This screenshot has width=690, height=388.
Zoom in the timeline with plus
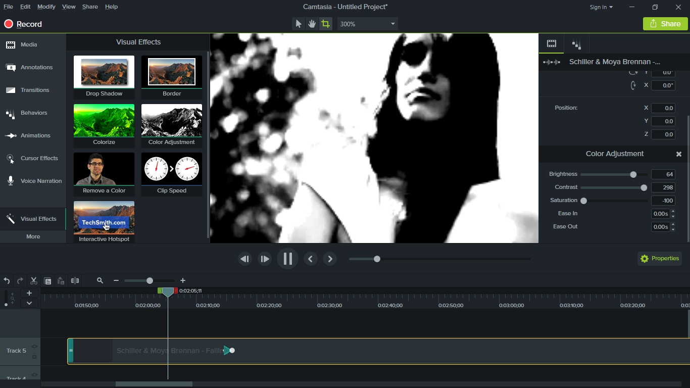coord(183,281)
